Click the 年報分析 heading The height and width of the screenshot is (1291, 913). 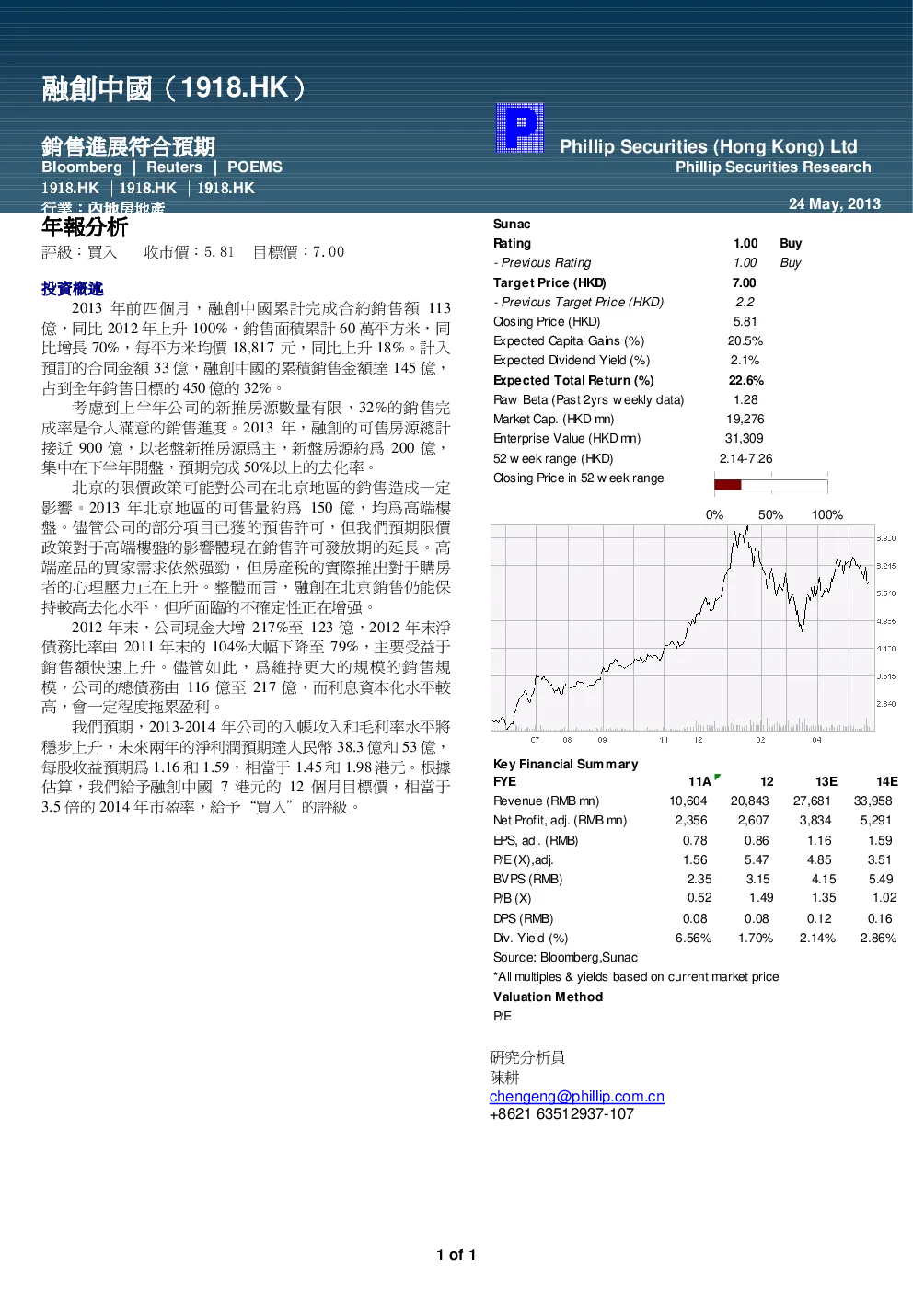pos(85,227)
